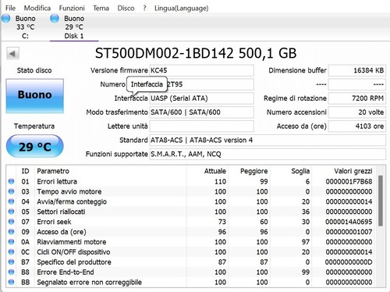This screenshot has height=292, width=390.
Task: Click the empty Lettere unità field
Action: pos(201,126)
